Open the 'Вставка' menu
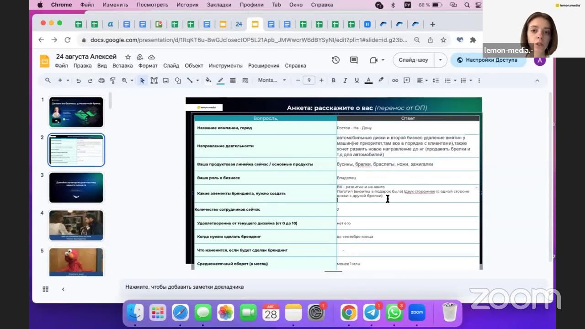The image size is (585, 329). click(122, 66)
